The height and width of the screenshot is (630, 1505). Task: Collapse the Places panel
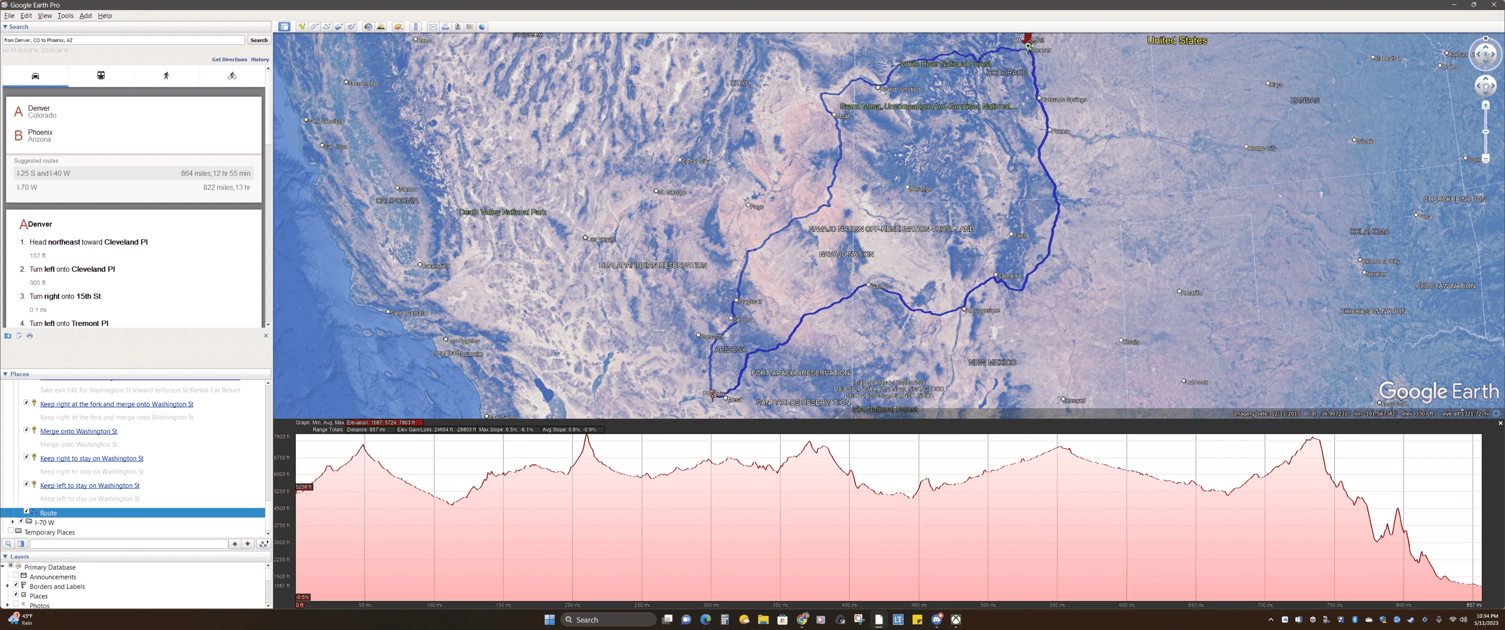coord(5,374)
